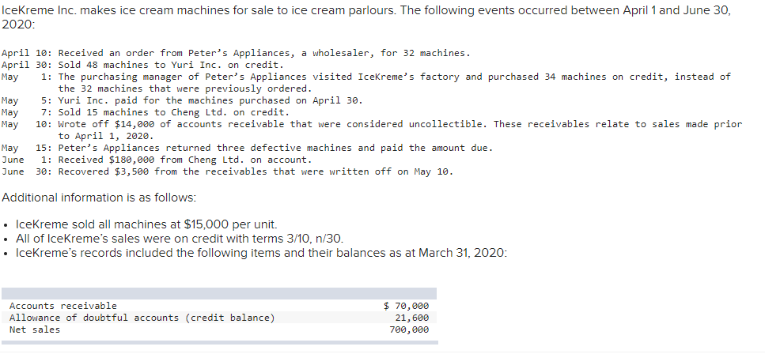Click the IceKreme Inc. introduction paragraph
Viewport: 765px width, 354px height.
366,17
